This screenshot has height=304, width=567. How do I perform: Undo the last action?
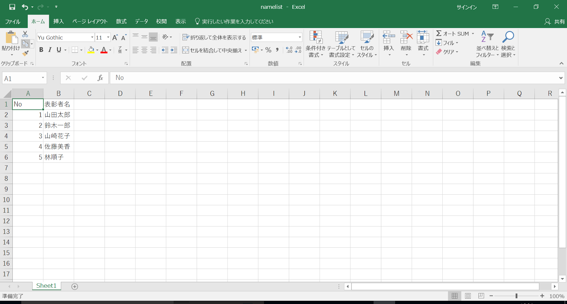[x=25, y=7]
